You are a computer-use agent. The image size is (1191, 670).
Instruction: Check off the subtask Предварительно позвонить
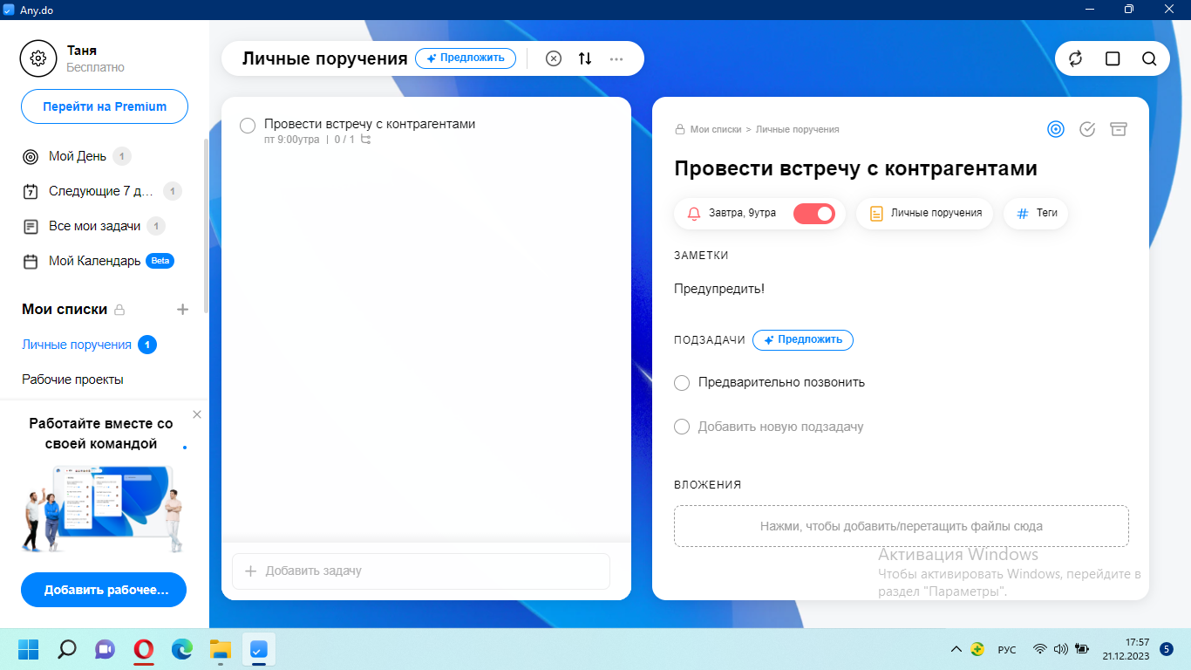(x=681, y=382)
